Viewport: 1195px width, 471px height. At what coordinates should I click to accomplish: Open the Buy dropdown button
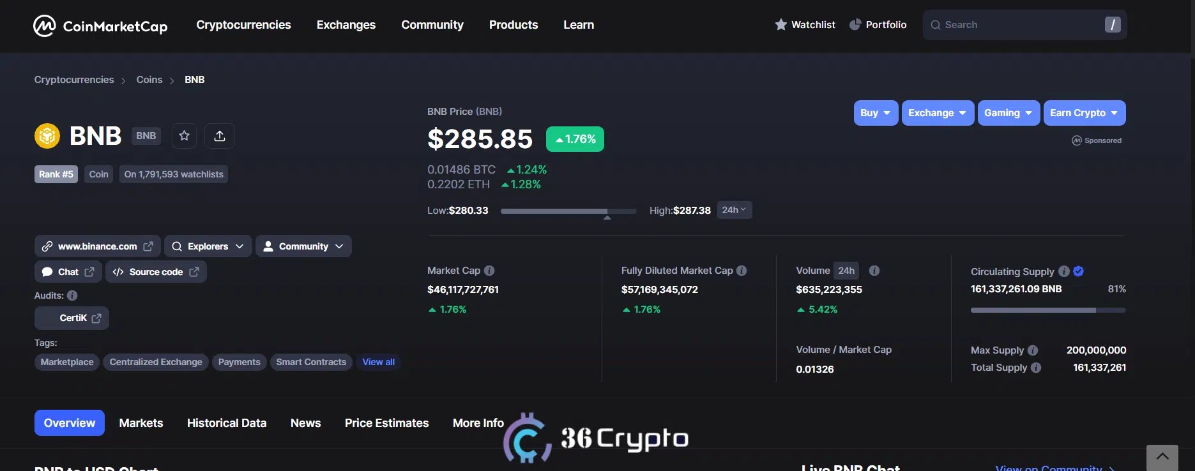[x=876, y=113]
